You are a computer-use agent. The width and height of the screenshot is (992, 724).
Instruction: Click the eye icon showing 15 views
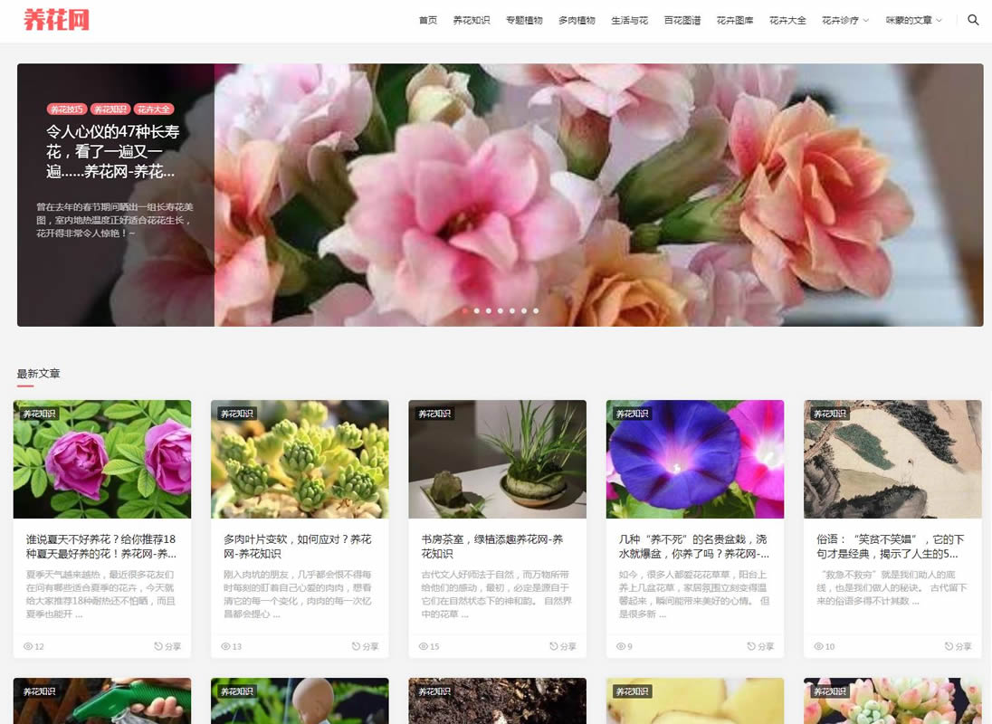(424, 646)
